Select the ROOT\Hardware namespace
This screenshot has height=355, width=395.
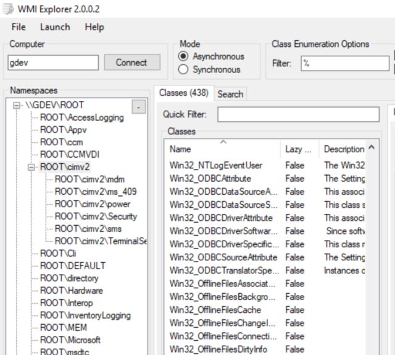pos(72,291)
